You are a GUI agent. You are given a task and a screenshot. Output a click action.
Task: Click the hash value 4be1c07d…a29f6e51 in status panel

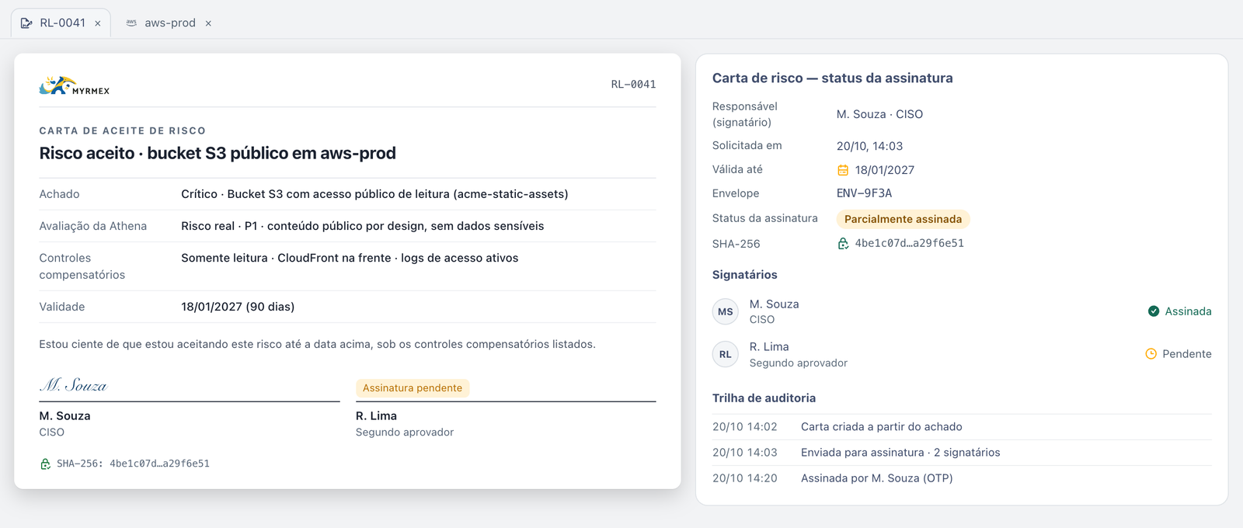[910, 243]
